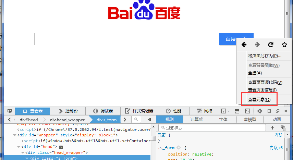Select the script navigator.userAgent line

(84, 130)
